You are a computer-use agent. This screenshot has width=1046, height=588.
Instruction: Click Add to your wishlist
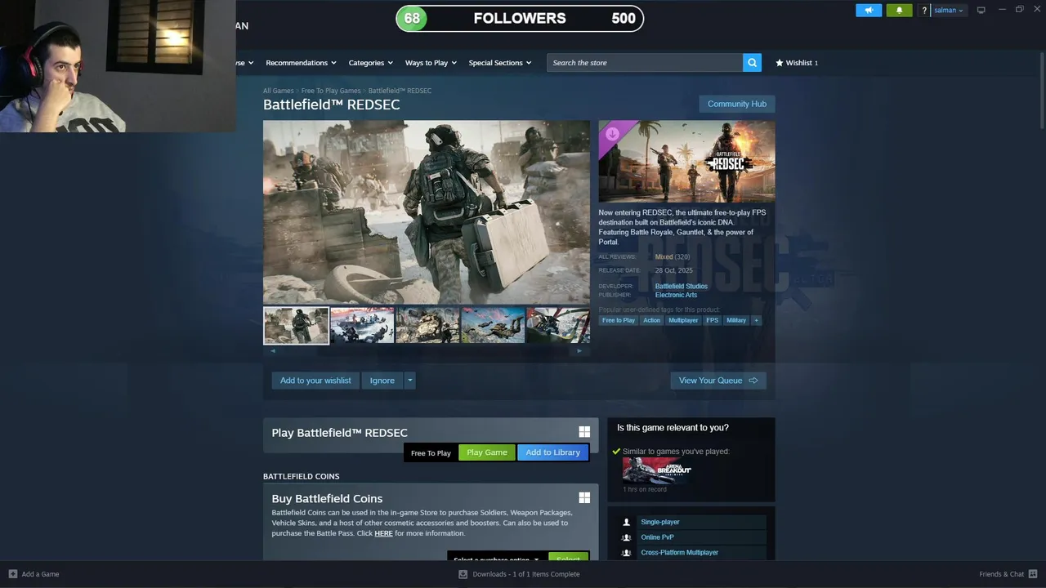click(315, 381)
